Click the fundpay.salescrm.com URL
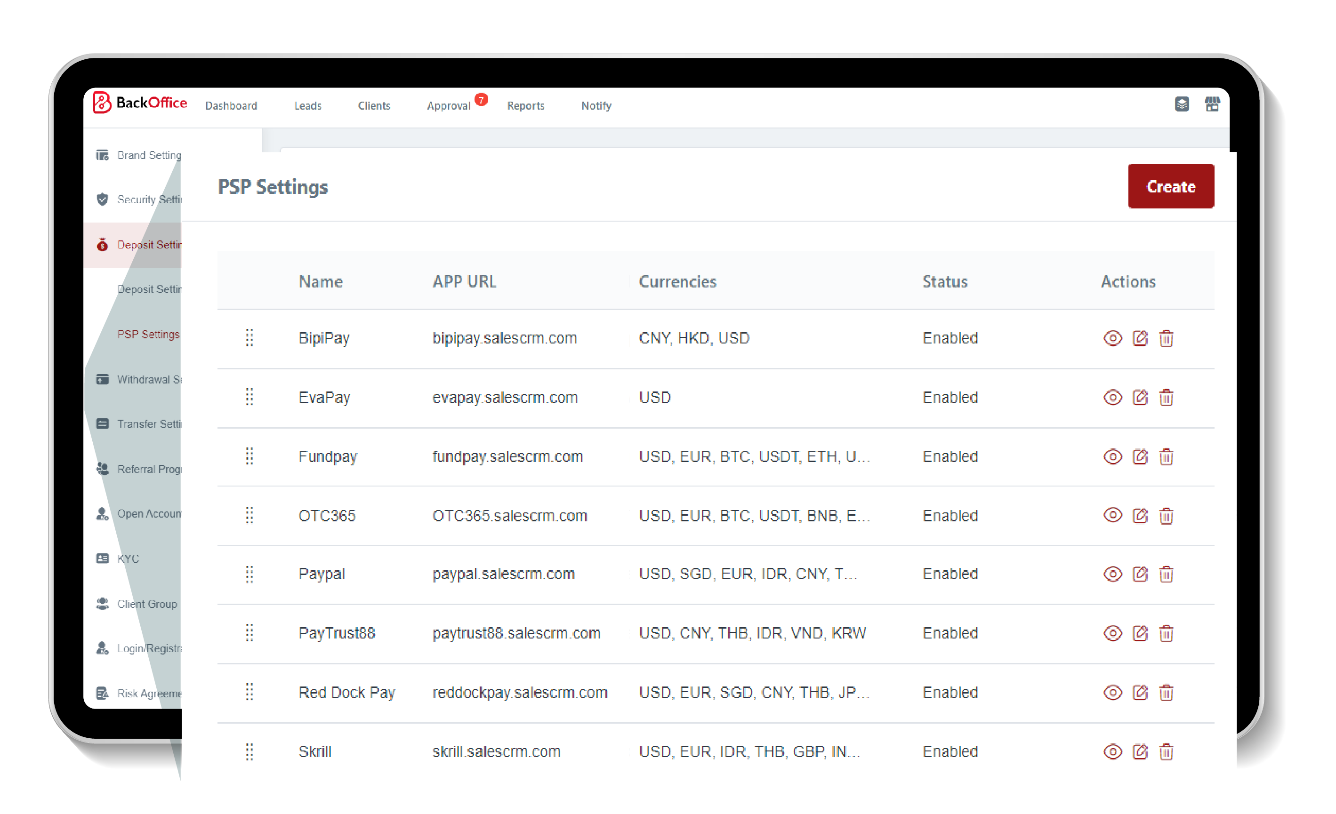1336x814 pixels. [x=507, y=456]
